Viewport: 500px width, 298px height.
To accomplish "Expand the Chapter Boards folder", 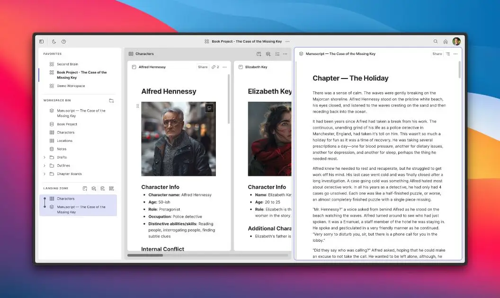I will pos(45,174).
